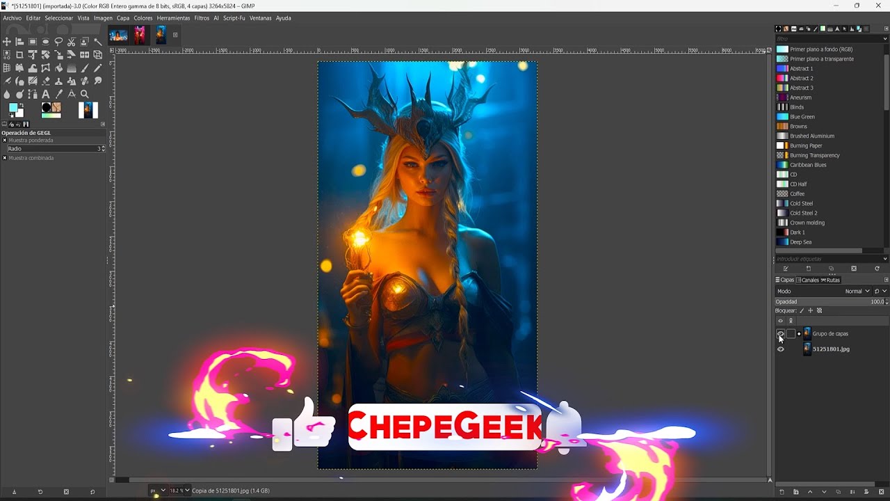Click the new layer button in Capas panel
This screenshot has height=501, width=890.
[x=782, y=492]
